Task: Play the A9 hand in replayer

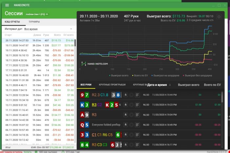Action: point(131,115)
